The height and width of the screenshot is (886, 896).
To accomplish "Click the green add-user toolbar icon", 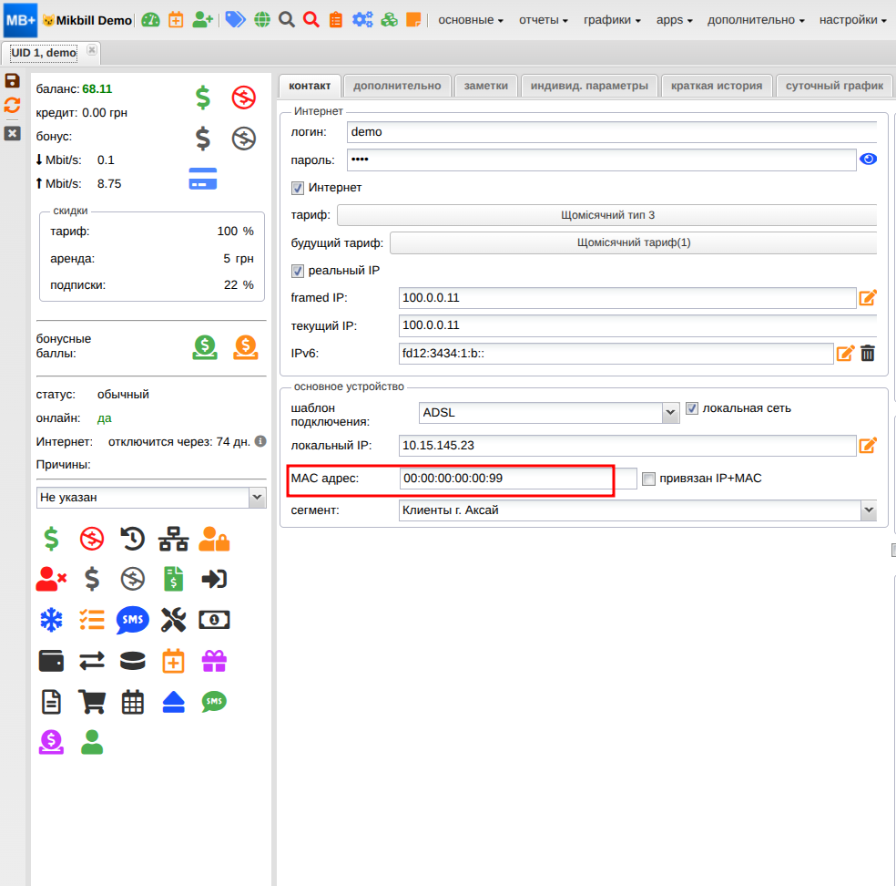I will pos(203,20).
